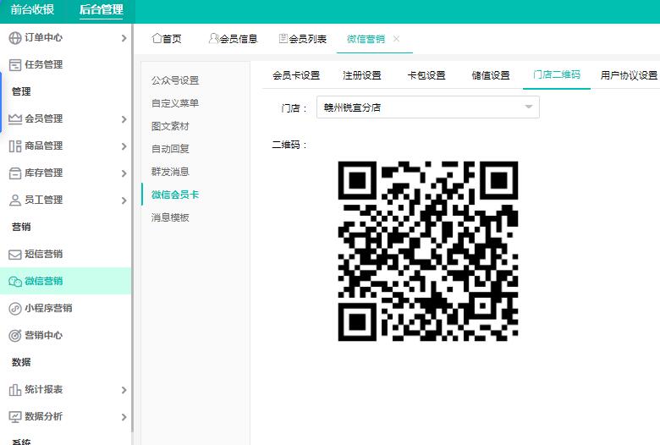This screenshot has height=445, width=660.
Task: Click the 会员列表 document tab icon
Action: (x=283, y=38)
